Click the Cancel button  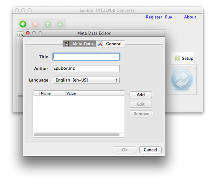click(x=150, y=150)
